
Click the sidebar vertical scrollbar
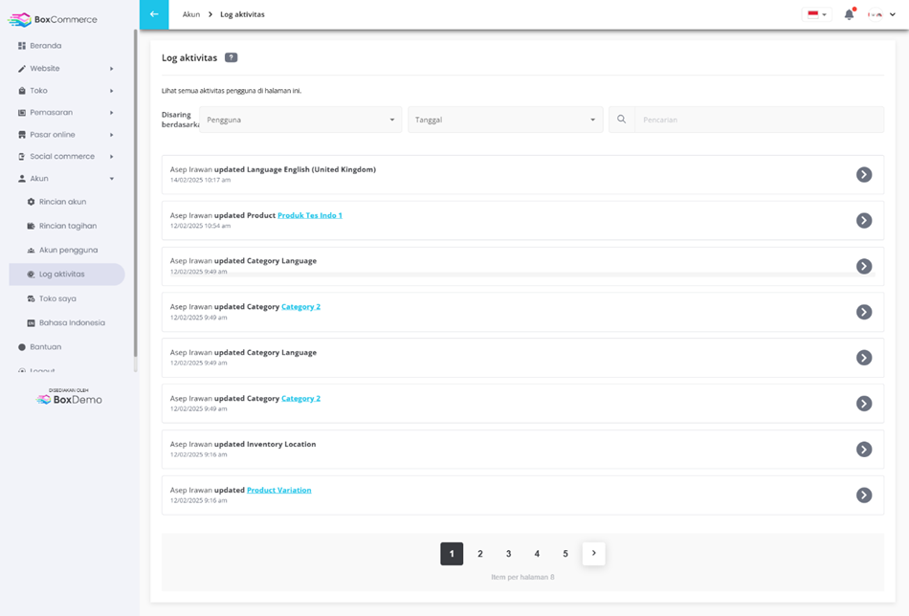point(136,193)
